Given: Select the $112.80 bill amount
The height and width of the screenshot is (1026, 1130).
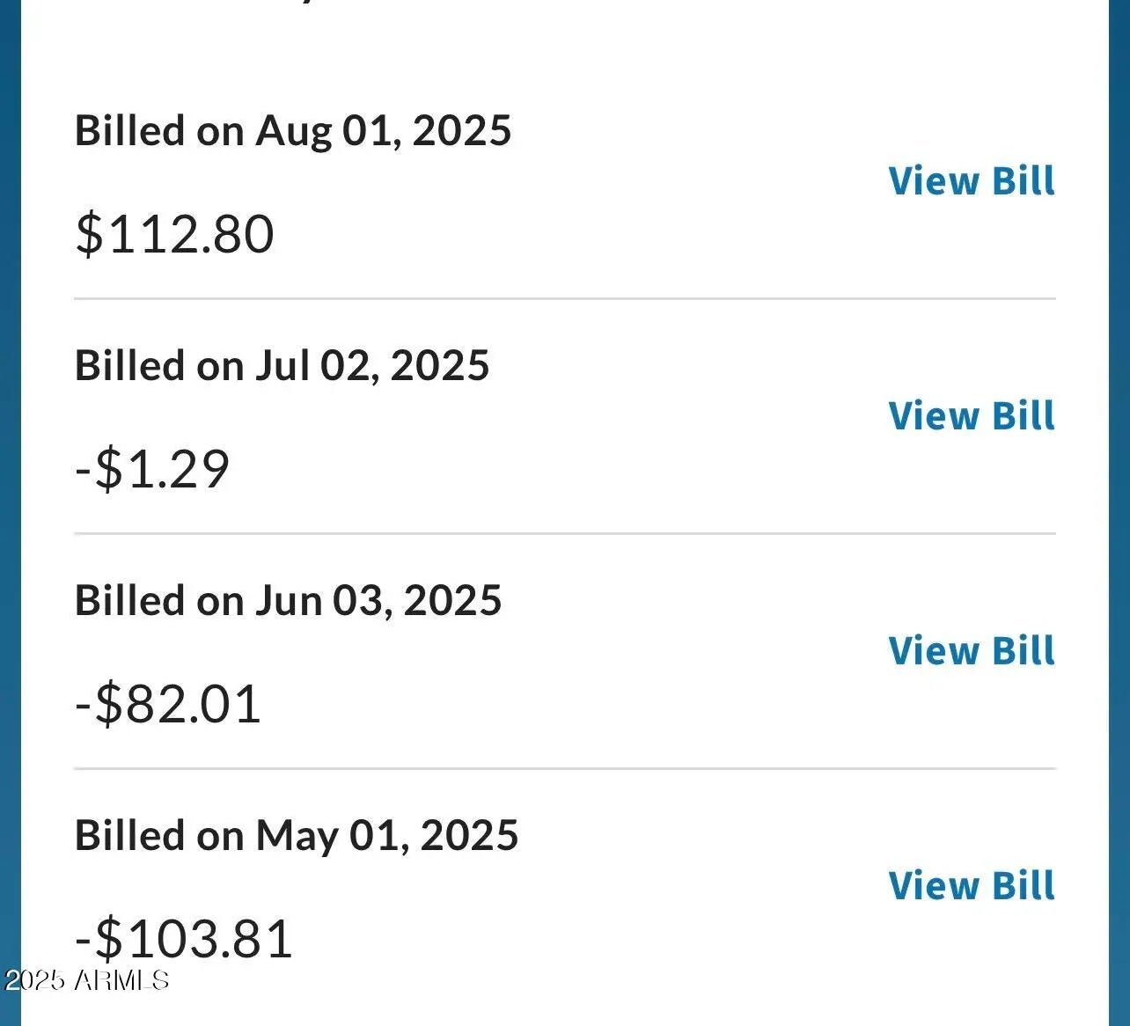Looking at the screenshot, I should 175,234.
